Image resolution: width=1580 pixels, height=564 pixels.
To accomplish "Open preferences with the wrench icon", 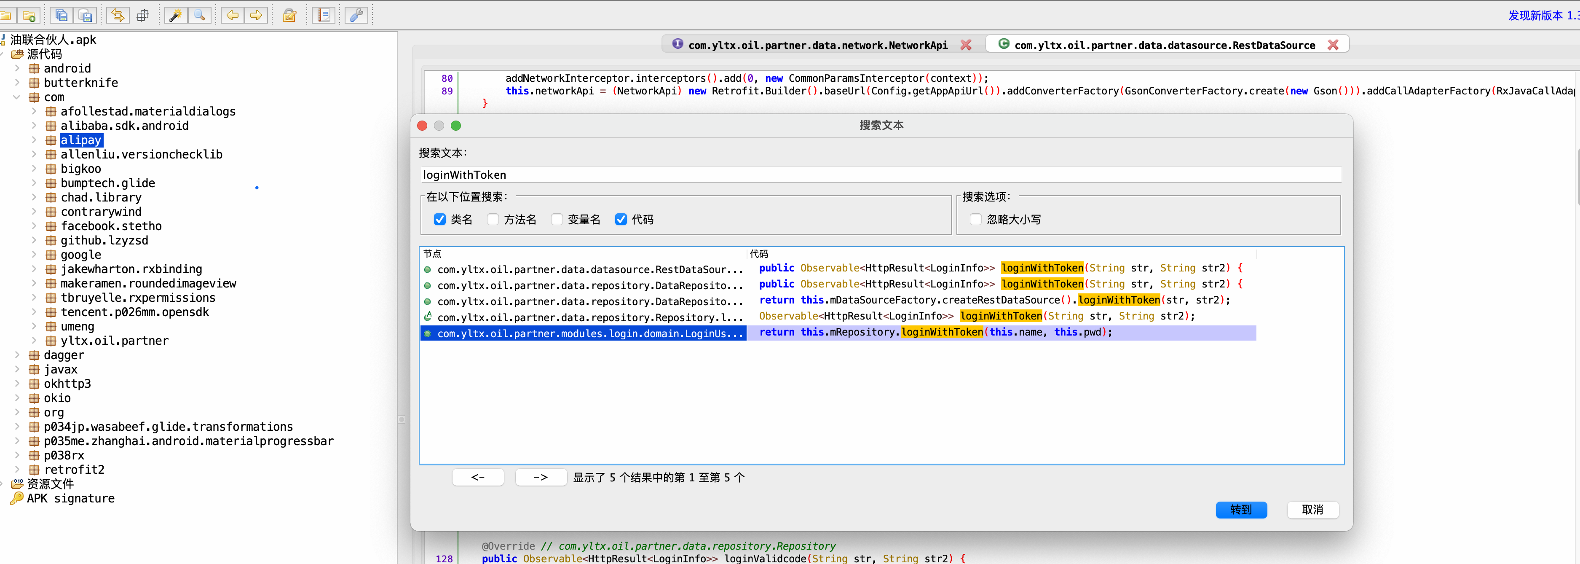I will click(356, 15).
